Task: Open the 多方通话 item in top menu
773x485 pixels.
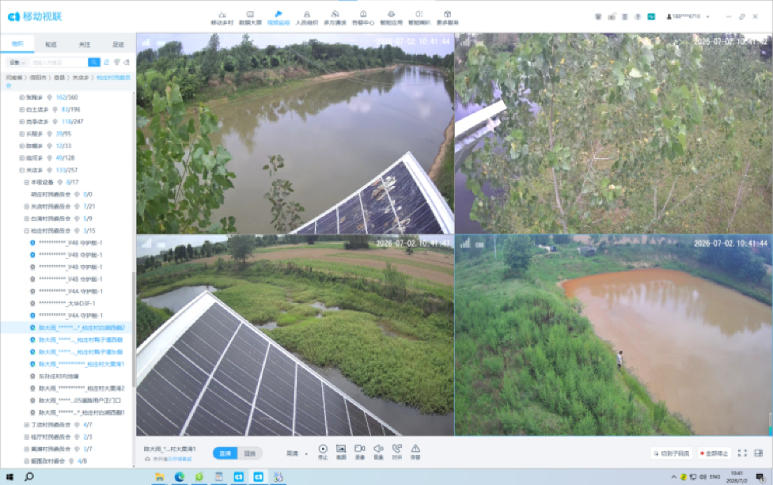Action: pyautogui.click(x=335, y=18)
